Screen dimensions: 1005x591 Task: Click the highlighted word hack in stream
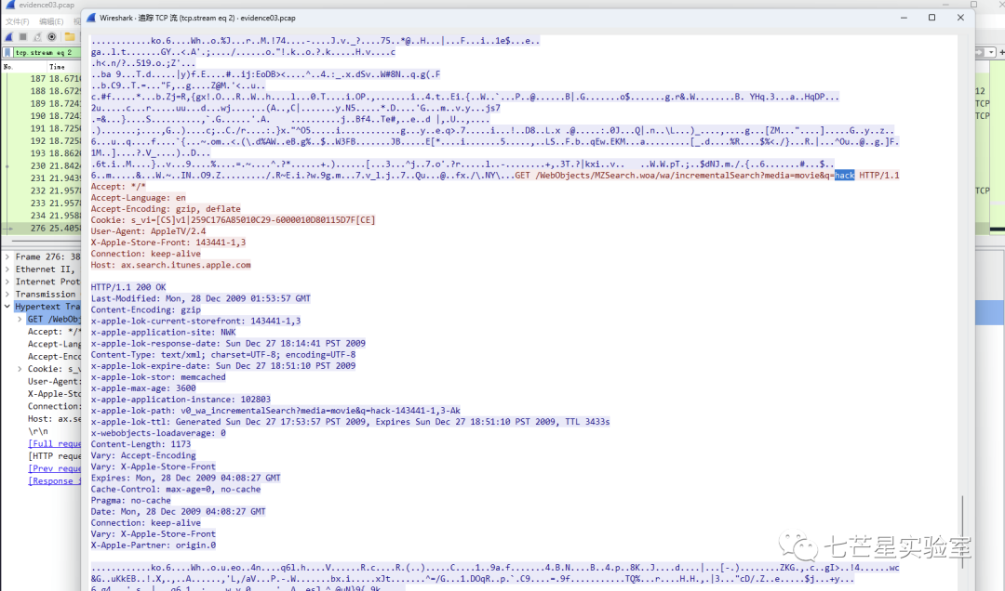click(844, 176)
